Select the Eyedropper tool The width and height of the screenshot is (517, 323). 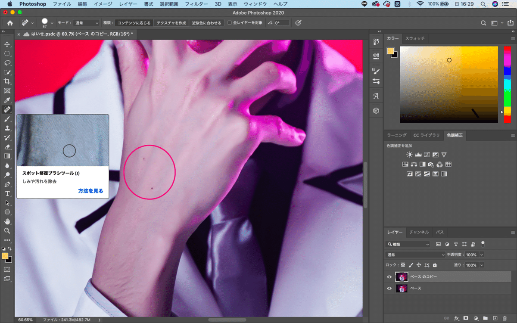click(x=7, y=100)
